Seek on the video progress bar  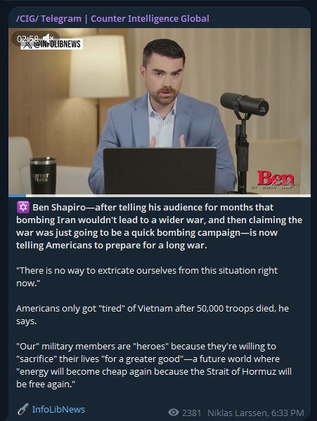[x=160, y=196]
